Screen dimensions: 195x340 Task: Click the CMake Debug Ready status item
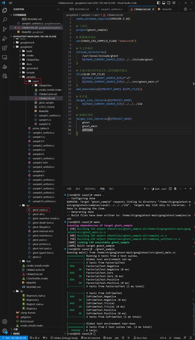click(64, 338)
